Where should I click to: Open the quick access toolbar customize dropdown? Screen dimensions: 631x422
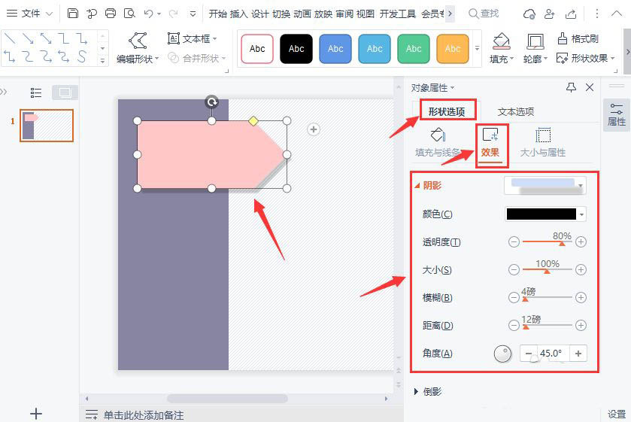tap(193, 14)
